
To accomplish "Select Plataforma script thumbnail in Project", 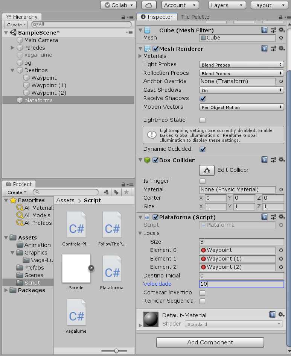I will click(112, 269).
